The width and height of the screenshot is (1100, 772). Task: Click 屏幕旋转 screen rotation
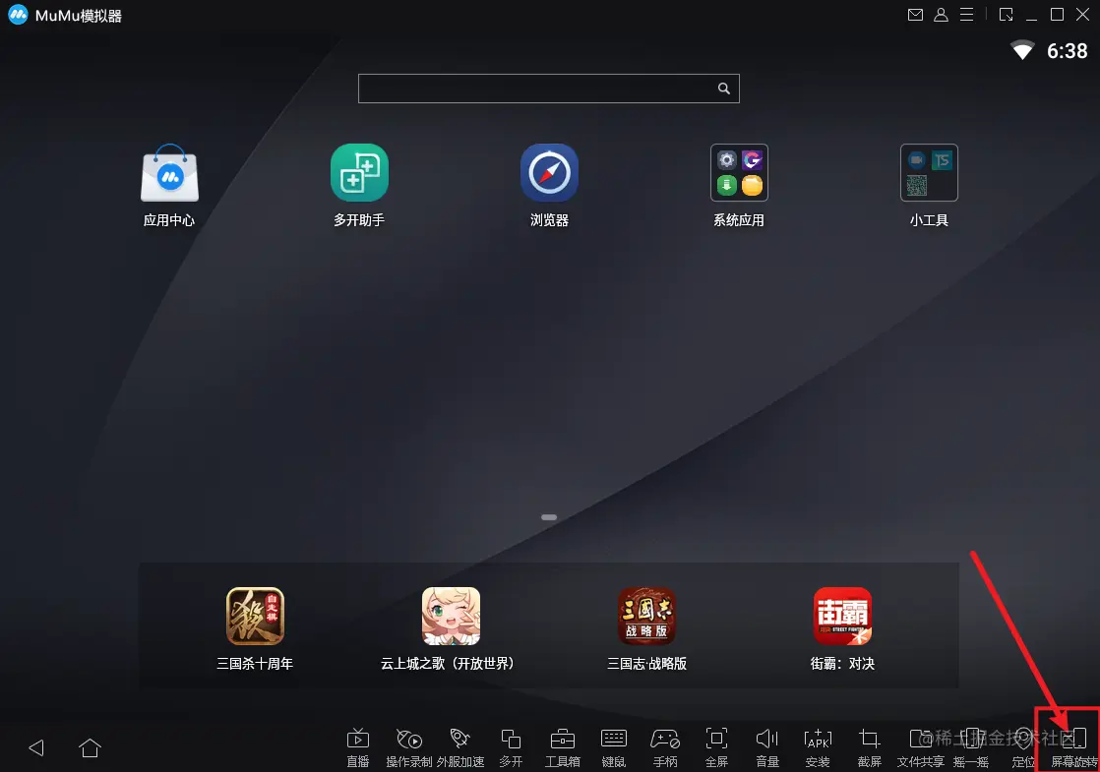[x=1074, y=747]
